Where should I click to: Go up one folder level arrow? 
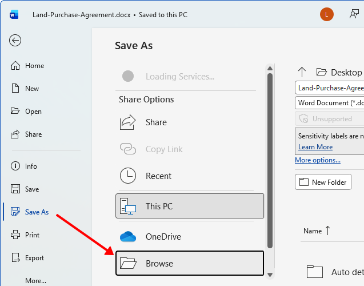[x=302, y=72]
